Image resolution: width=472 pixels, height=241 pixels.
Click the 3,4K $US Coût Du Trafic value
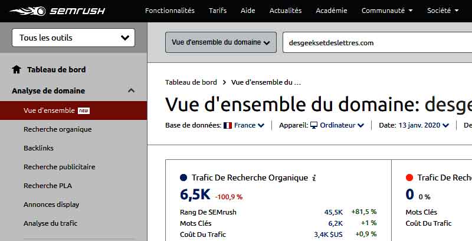(x=329, y=235)
